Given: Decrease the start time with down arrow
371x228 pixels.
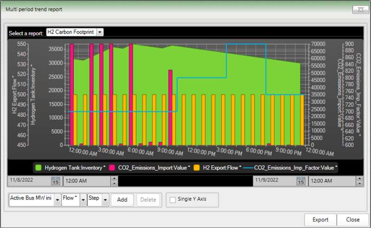Looking at the screenshot, I should tap(114, 183).
